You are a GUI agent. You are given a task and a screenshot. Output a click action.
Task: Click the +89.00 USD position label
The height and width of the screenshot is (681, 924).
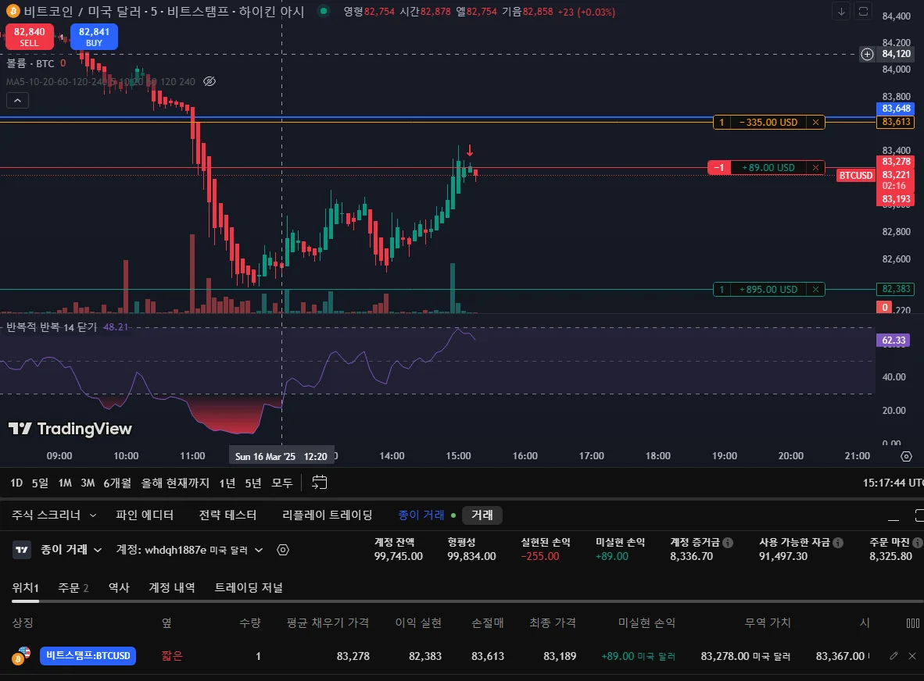(x=768, y=168)
